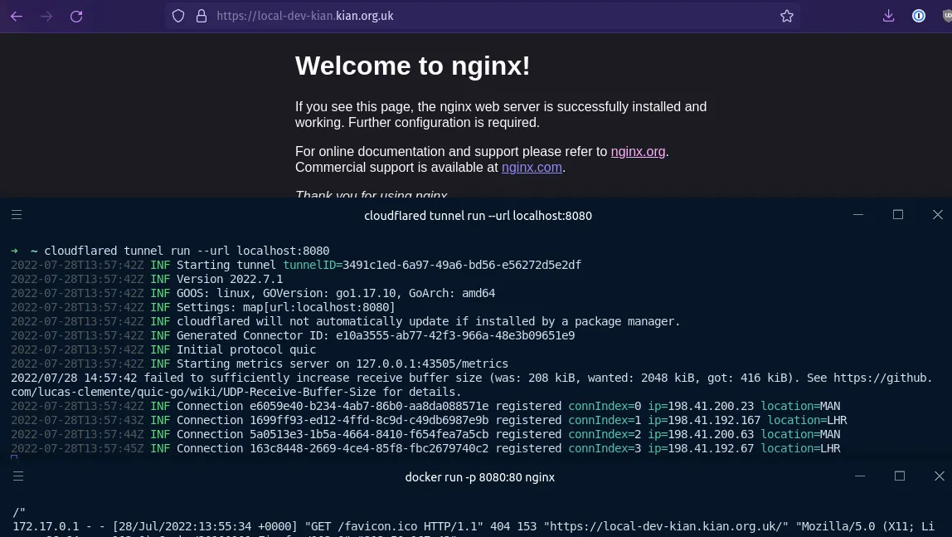Click the Settings map[url:localhost:8080] line
The height and width of the screenshot is (537, 952).
(203, 307)
